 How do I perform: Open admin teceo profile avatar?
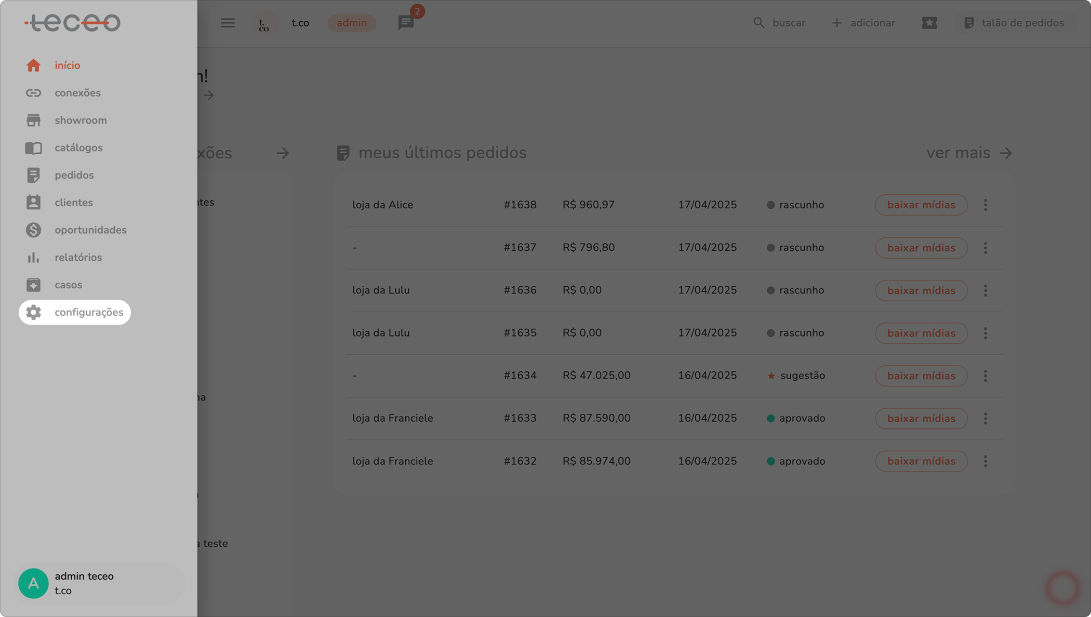pos(33,583)
